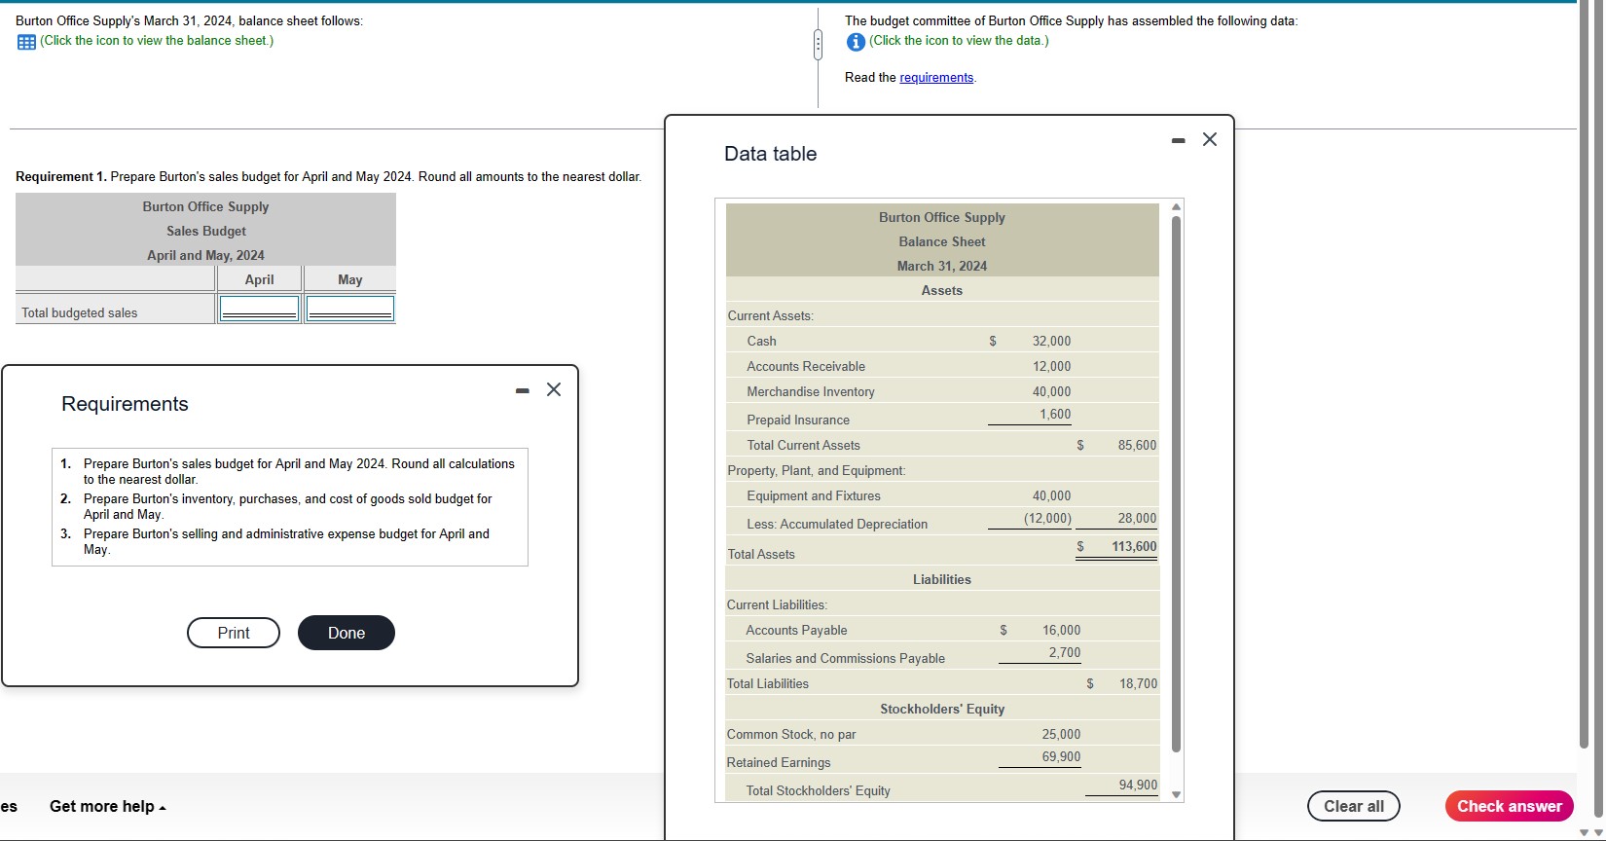Select Total Current Assets 85,600
This screenshot has width=1606, height=841.
pos(1138,445)
